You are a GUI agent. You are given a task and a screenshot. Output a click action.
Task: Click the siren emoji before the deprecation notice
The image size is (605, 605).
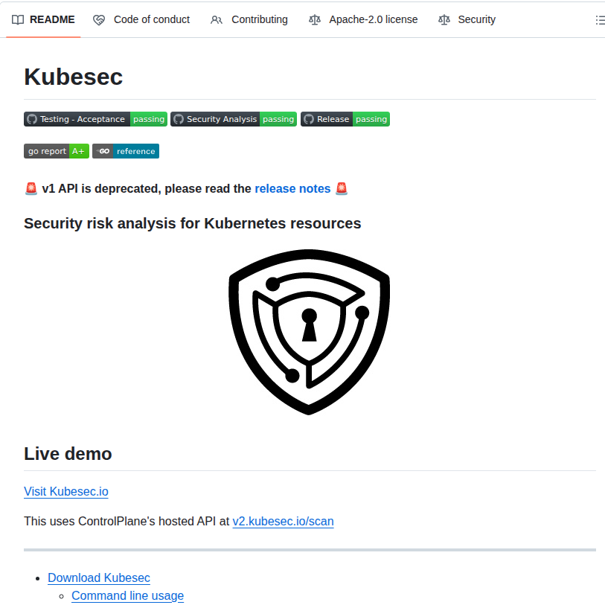click(31, 188)
